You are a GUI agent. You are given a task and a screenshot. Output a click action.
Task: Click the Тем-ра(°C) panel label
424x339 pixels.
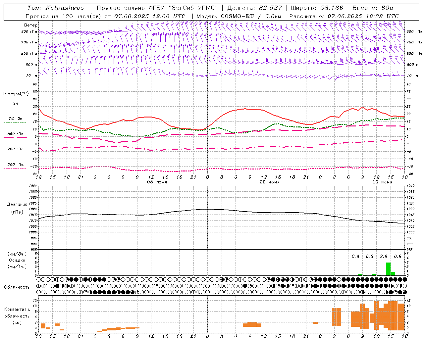pyautogui.click(x=16, y=94)
